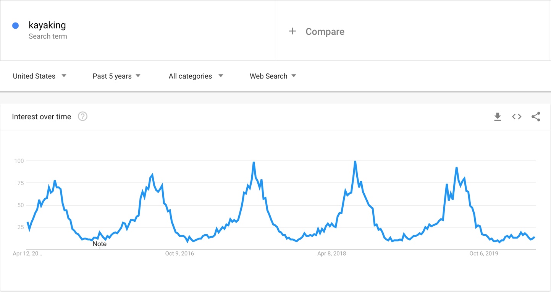The height and width of the screenshot is (292, 551).
Task: Click the Compare button to add a term
Action: coord(325,32)
